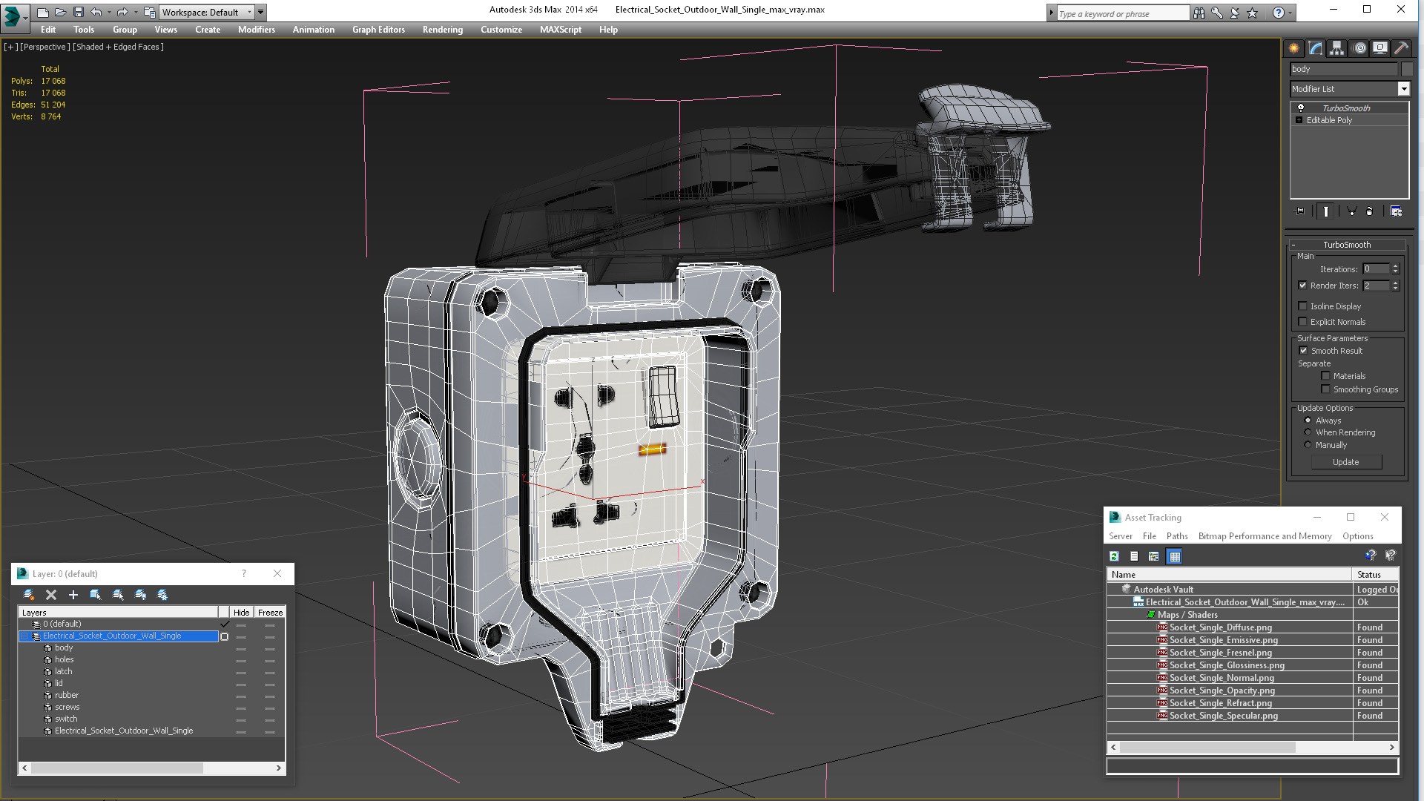Open the Hierarchy command panel tab
1424x801 pixels.
pos(1336,48)
